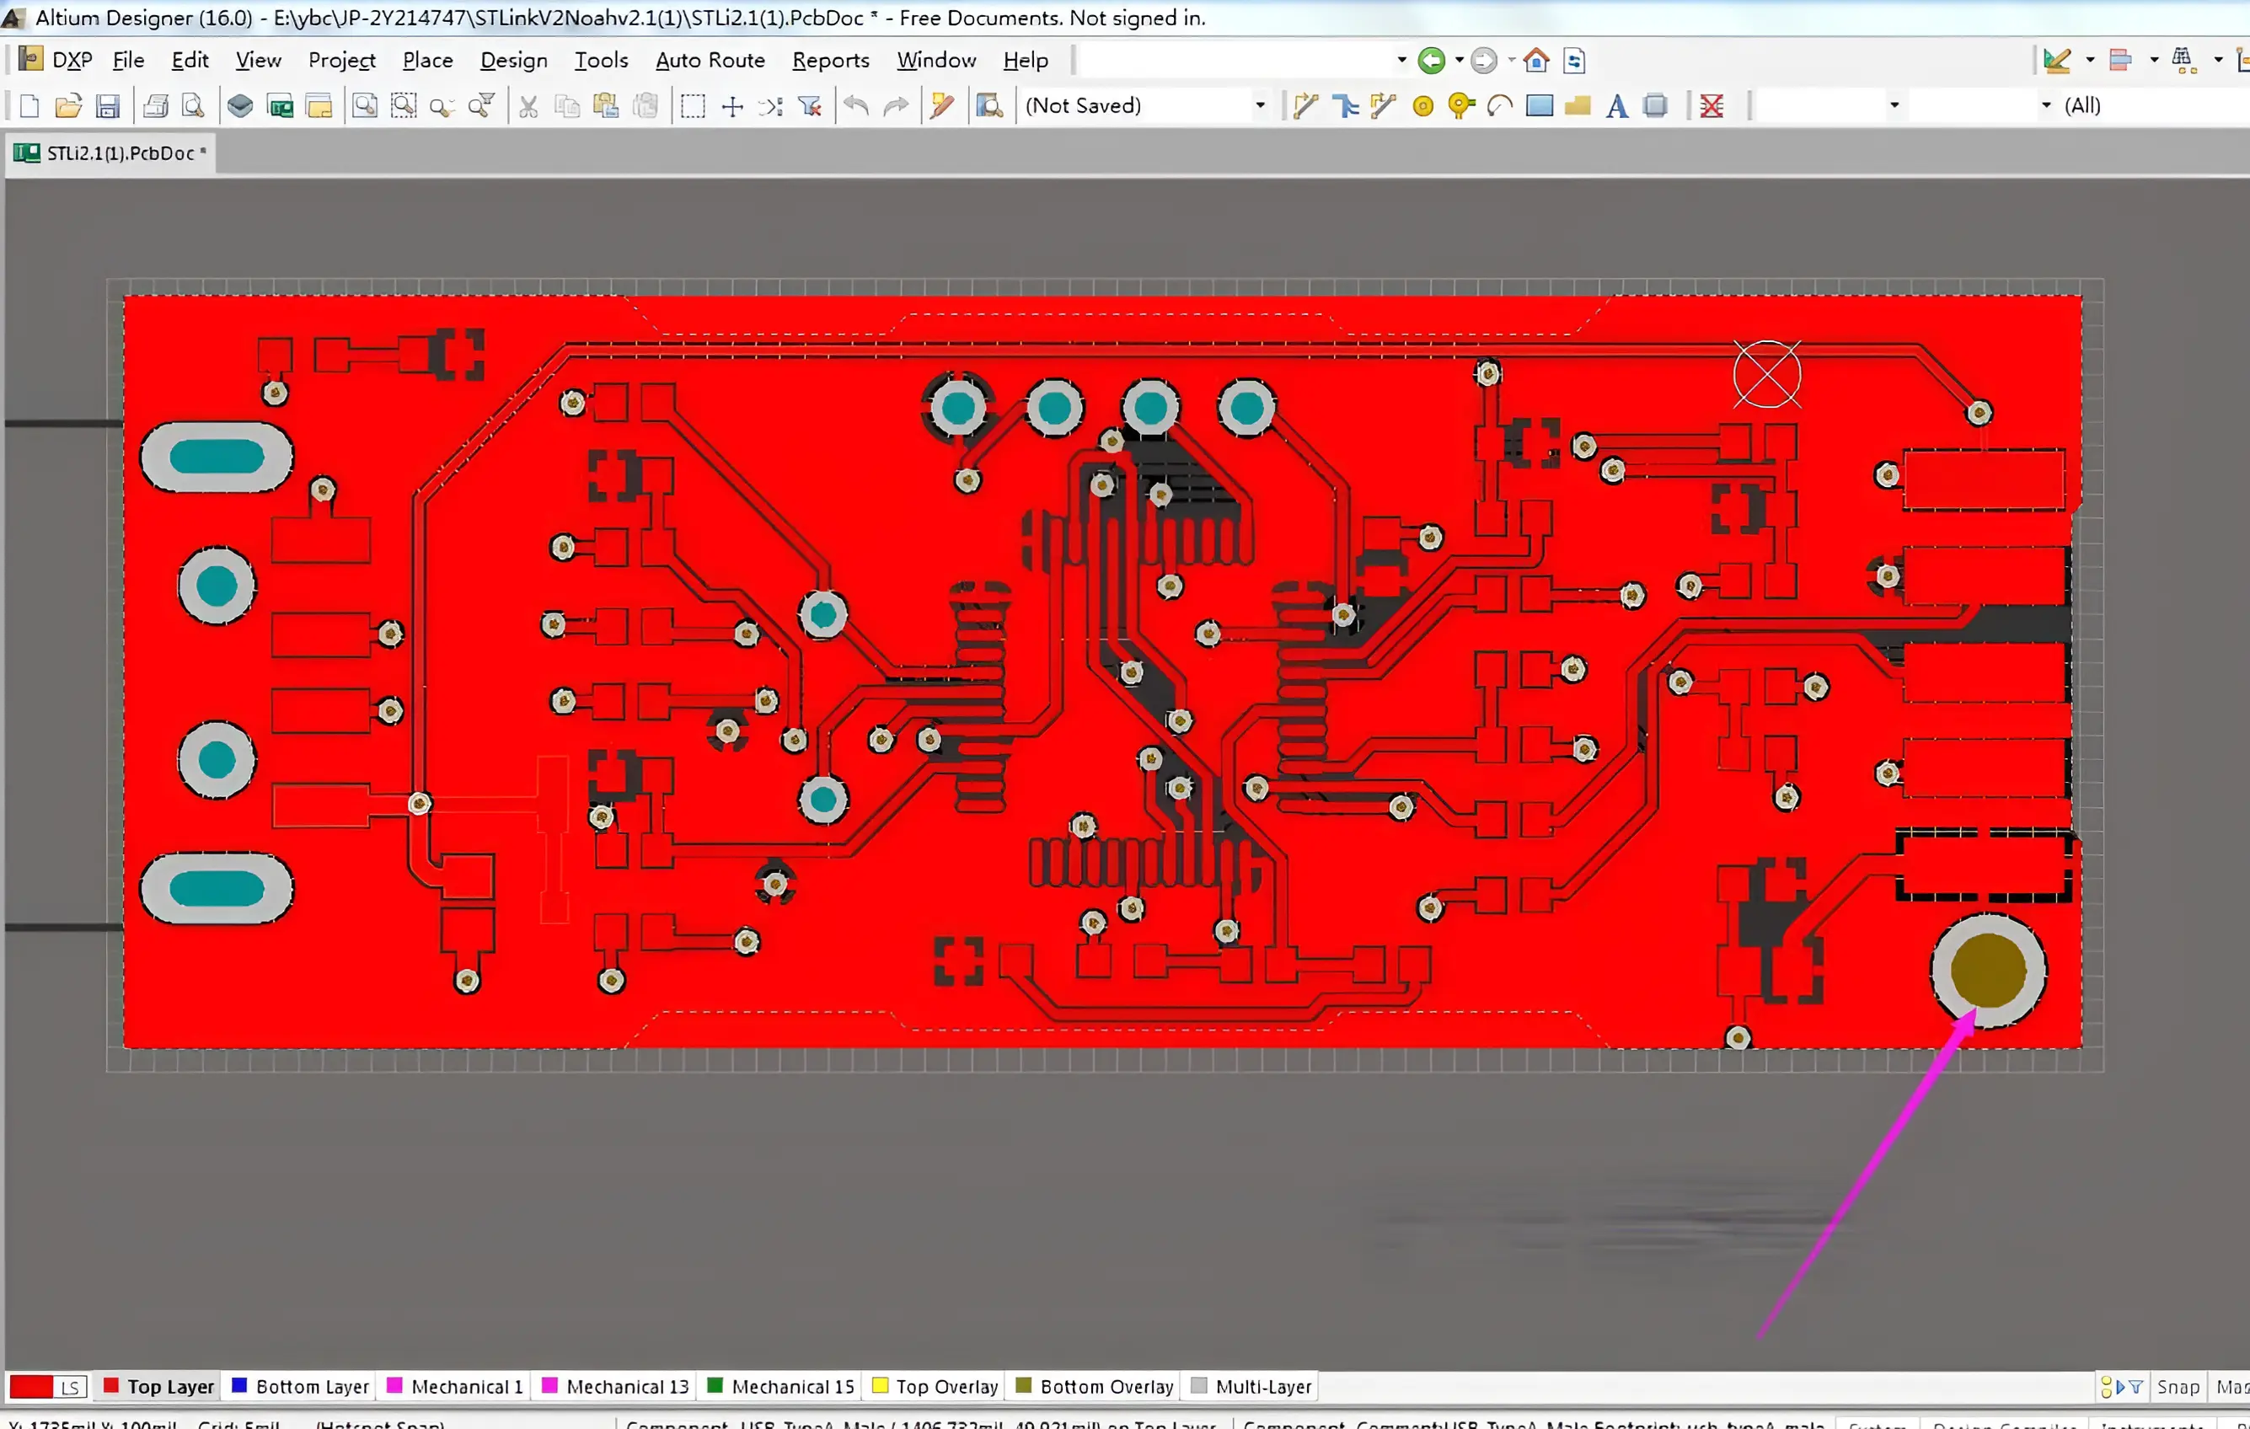Screen dimensions: 2250x1429
Task: Toggle Mechanical 13 layer tab
Action: (616, 1387)
